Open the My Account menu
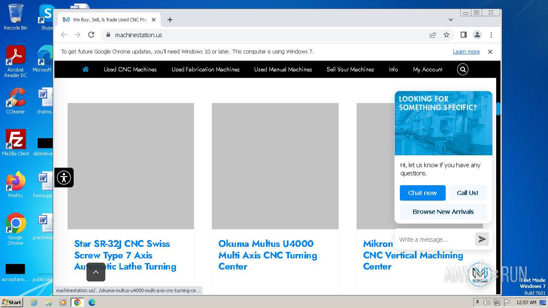Screen dimensions: 548x308 pyautogui.click(x=428, y=69)
